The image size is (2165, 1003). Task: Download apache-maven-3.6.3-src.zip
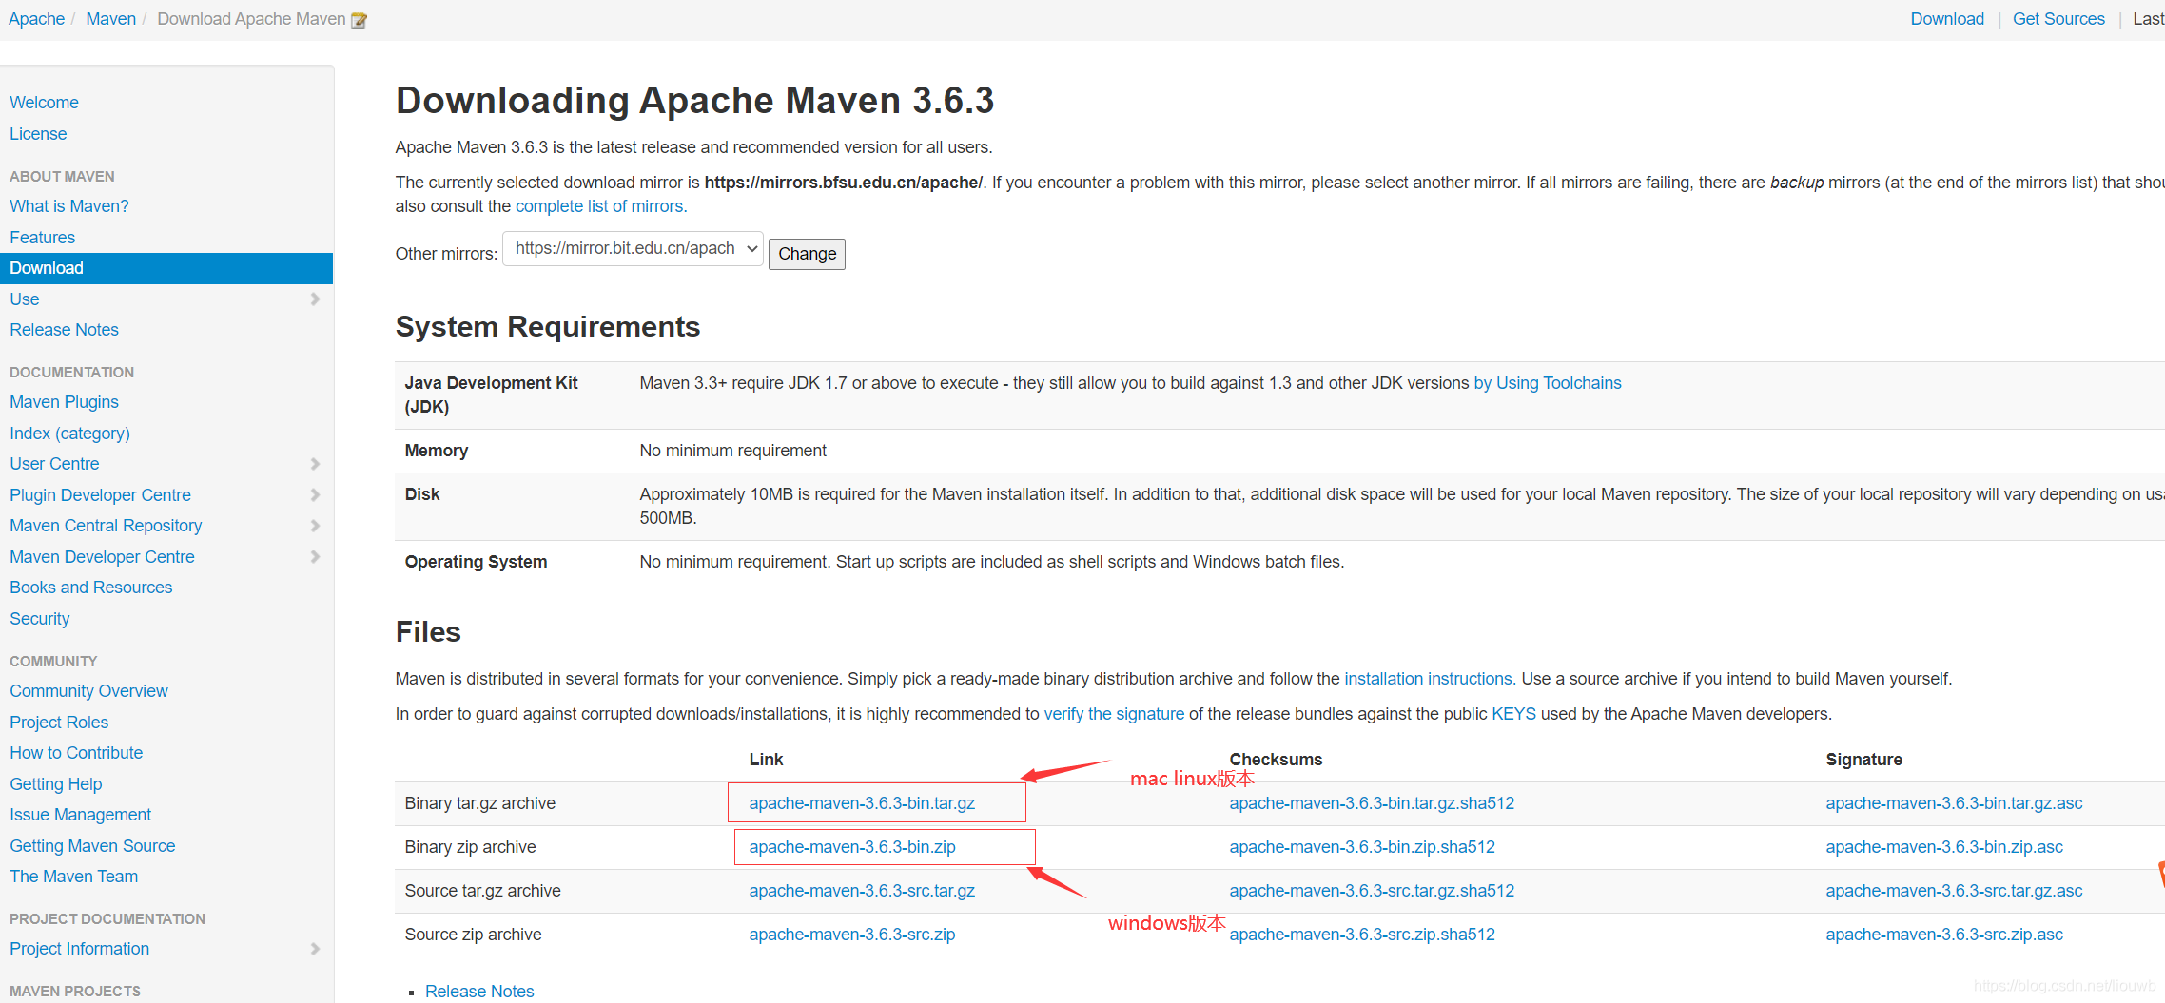pos(852,935)
